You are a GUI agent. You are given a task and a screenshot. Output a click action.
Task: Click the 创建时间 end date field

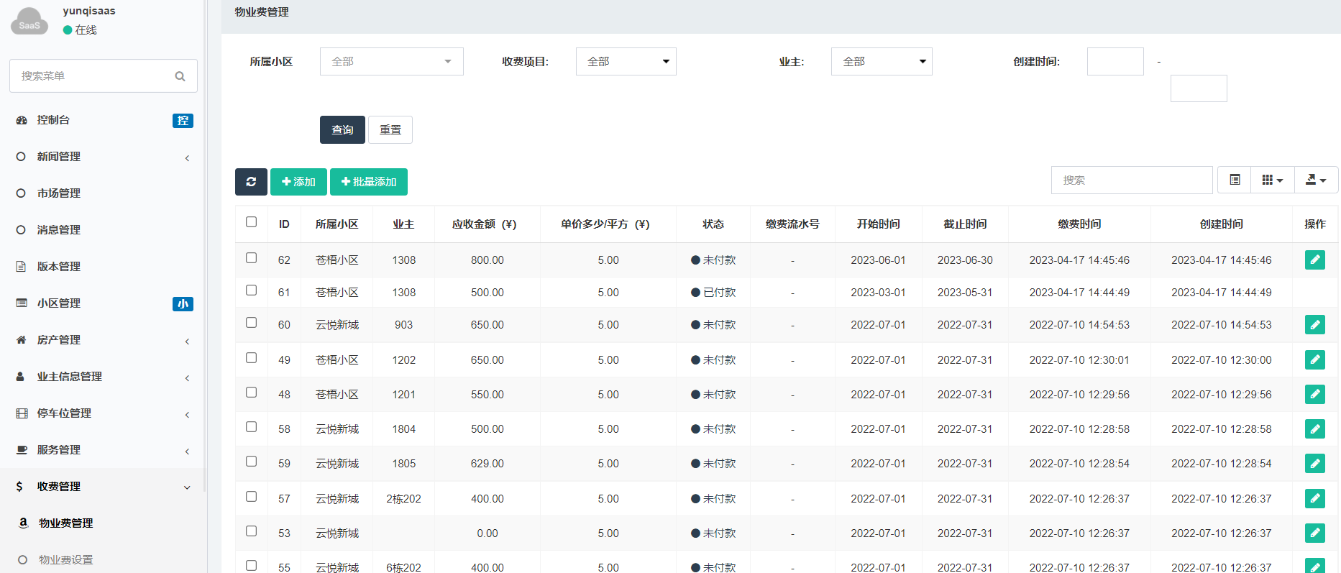pos(1199,88)
